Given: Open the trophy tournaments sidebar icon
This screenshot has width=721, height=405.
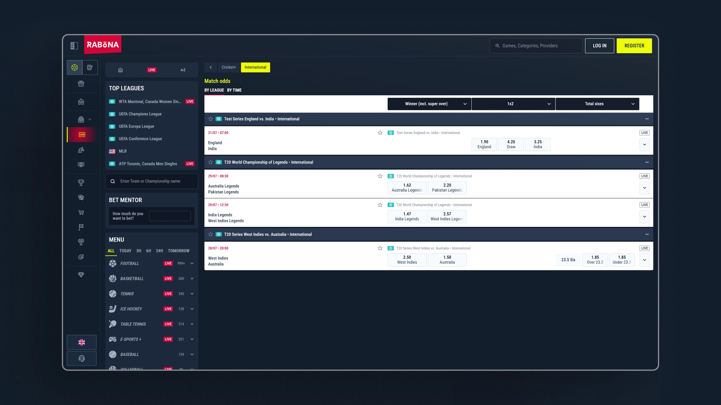Looking at the screenshot, I should 81,183.
